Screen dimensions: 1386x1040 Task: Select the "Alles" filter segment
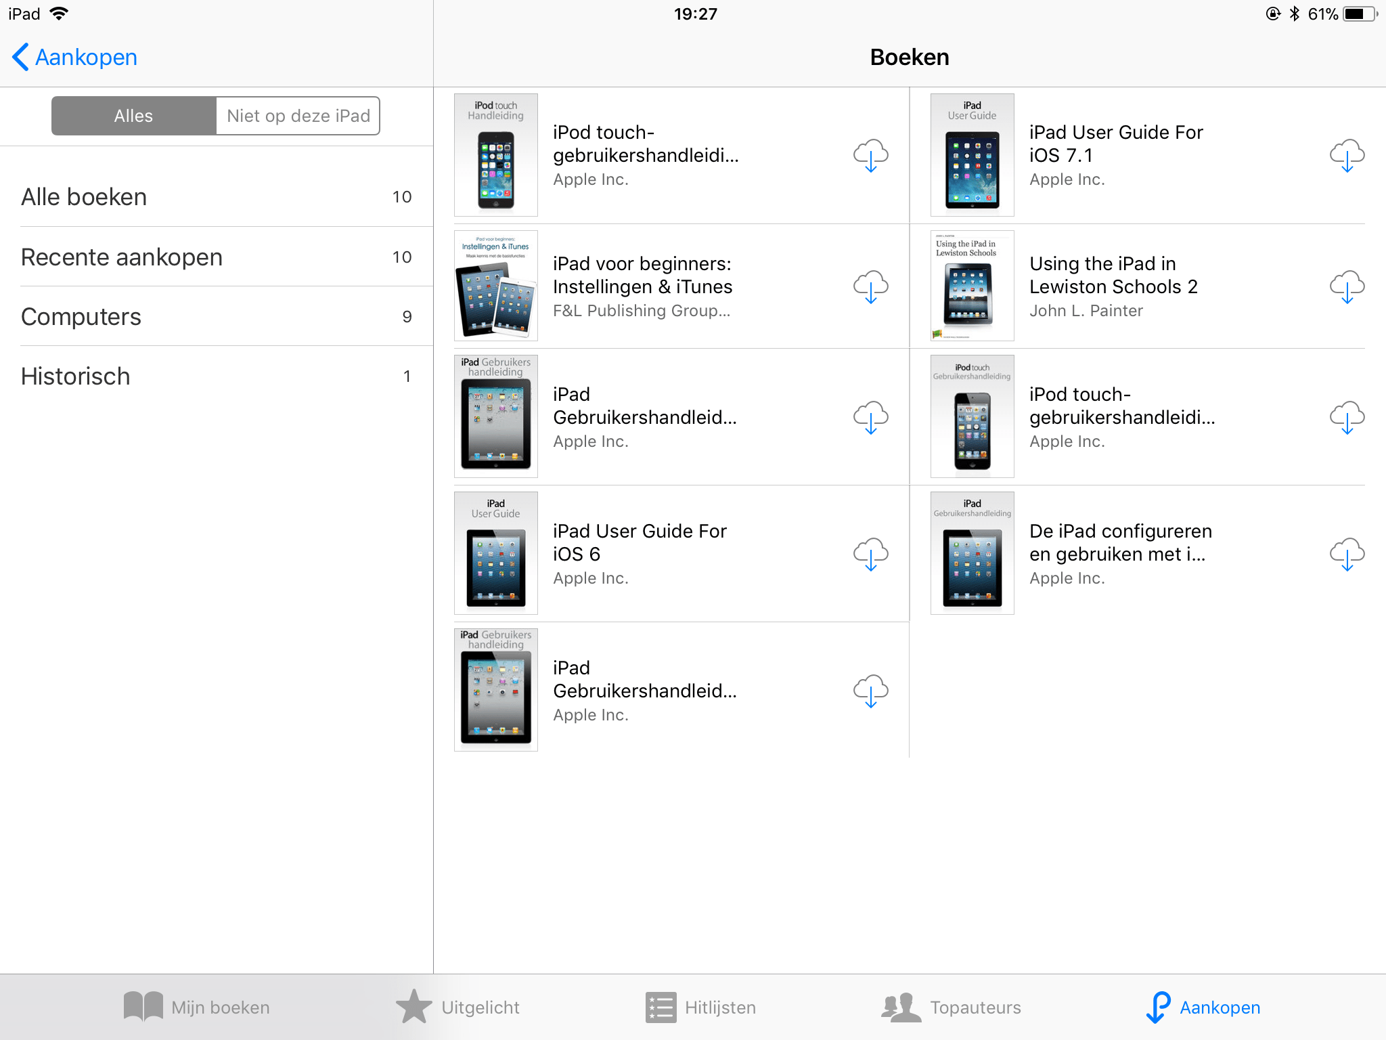(133, 116)
